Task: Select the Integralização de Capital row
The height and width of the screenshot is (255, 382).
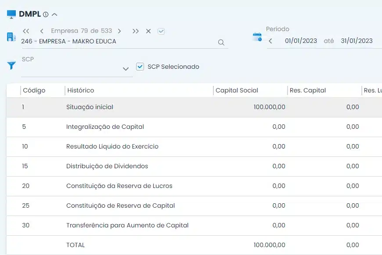Action: coord(194,127)
